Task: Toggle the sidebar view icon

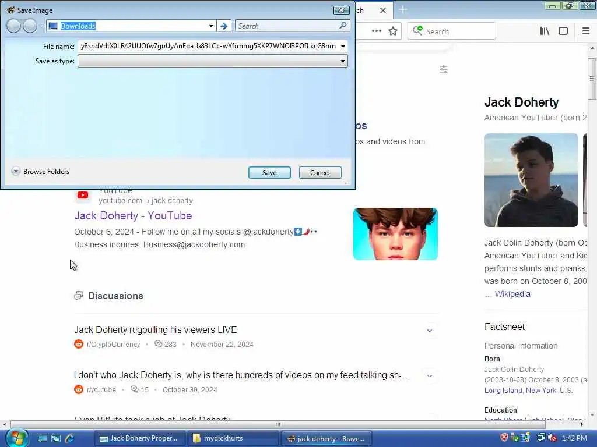Action: [563, 31]
